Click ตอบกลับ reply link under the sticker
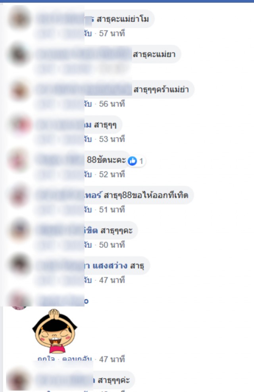The height and width of the screenshot is (392, 254). [77, 359]
